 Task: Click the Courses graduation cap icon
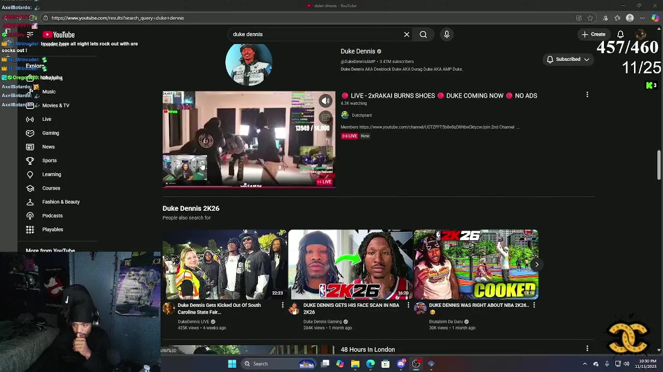[x=30, y=188]
